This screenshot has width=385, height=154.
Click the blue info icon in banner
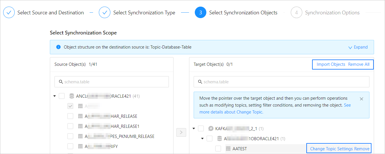coord(58,47)
